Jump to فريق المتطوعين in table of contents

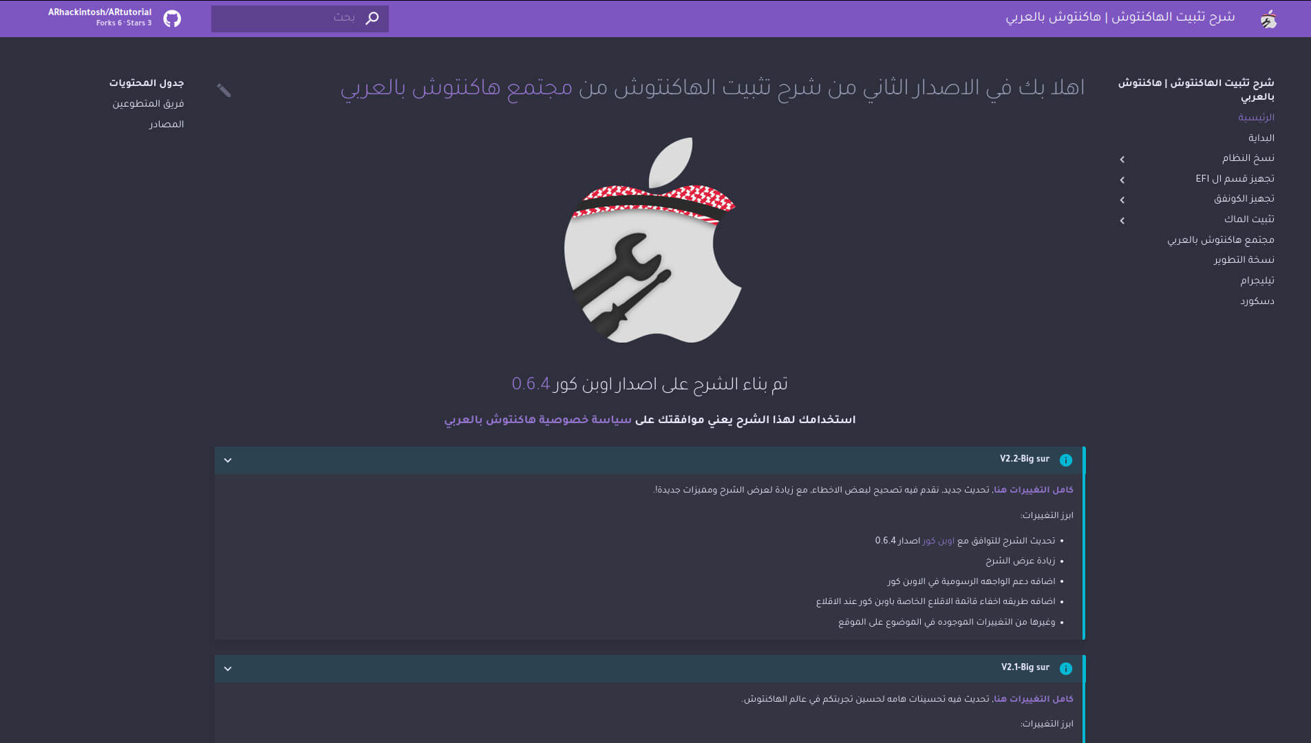tap(148, 104)
